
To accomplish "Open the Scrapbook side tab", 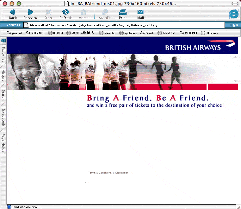I will 3,117.
